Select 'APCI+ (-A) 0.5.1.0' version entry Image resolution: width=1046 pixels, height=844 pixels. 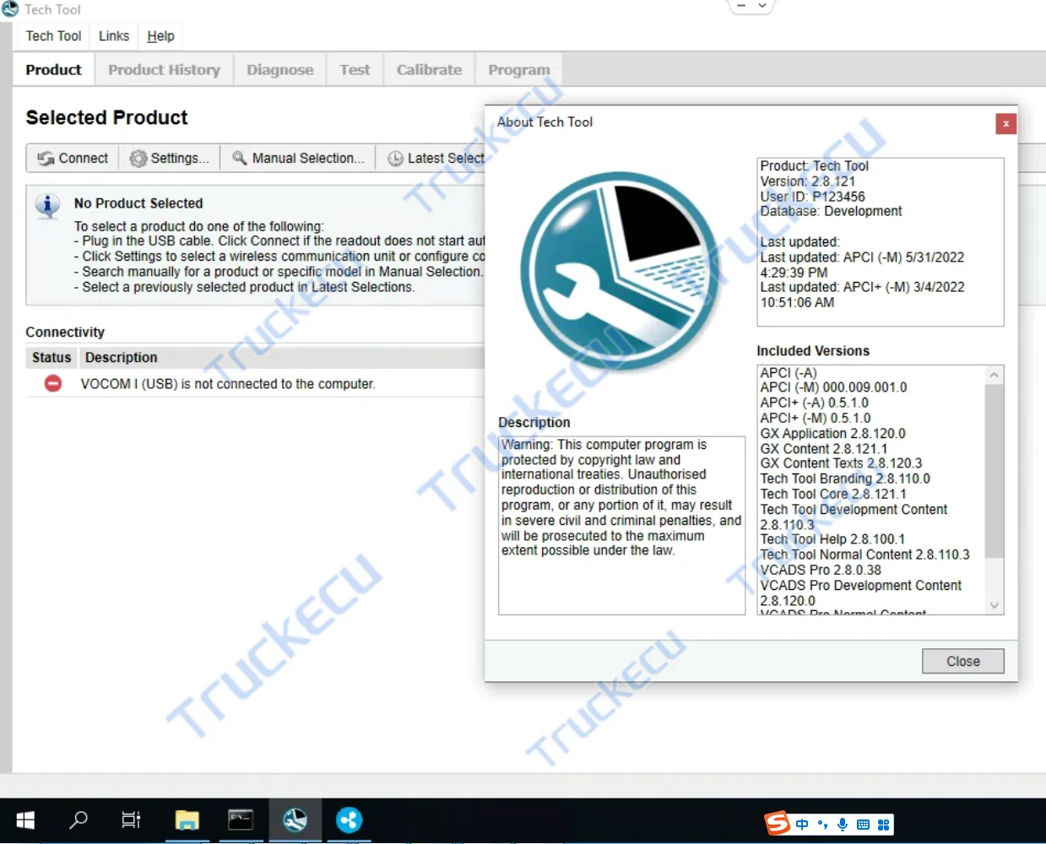coord(814,403)
